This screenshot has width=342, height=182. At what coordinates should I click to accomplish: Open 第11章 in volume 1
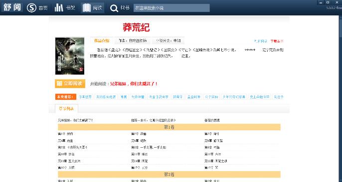click(x=140, y=154)
